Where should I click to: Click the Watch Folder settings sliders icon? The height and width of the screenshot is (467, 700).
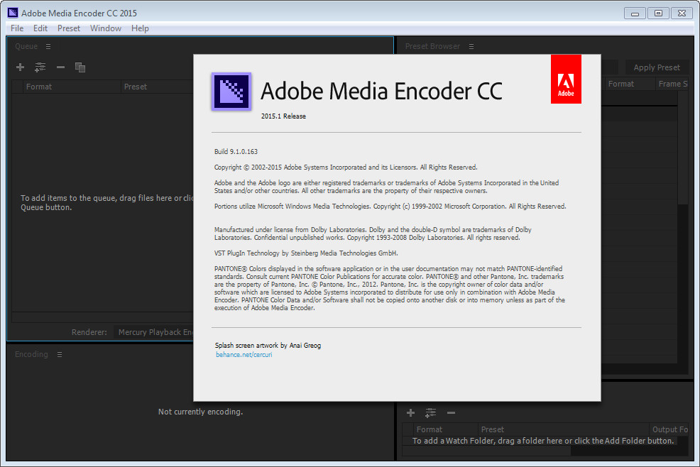430,412
